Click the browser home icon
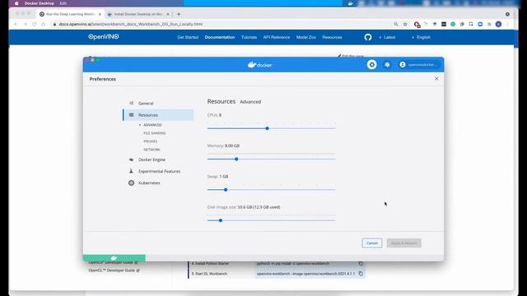This screenshot has height=296, width=527. pos(44,24)
